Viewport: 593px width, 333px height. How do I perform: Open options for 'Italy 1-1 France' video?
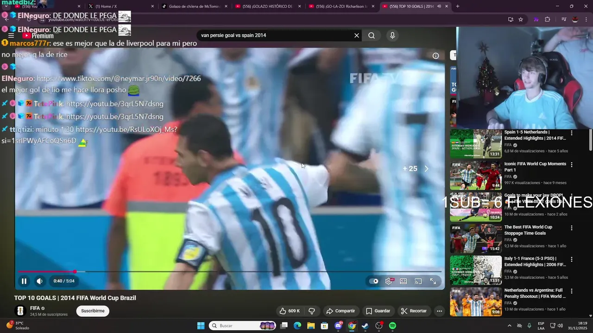572,259
